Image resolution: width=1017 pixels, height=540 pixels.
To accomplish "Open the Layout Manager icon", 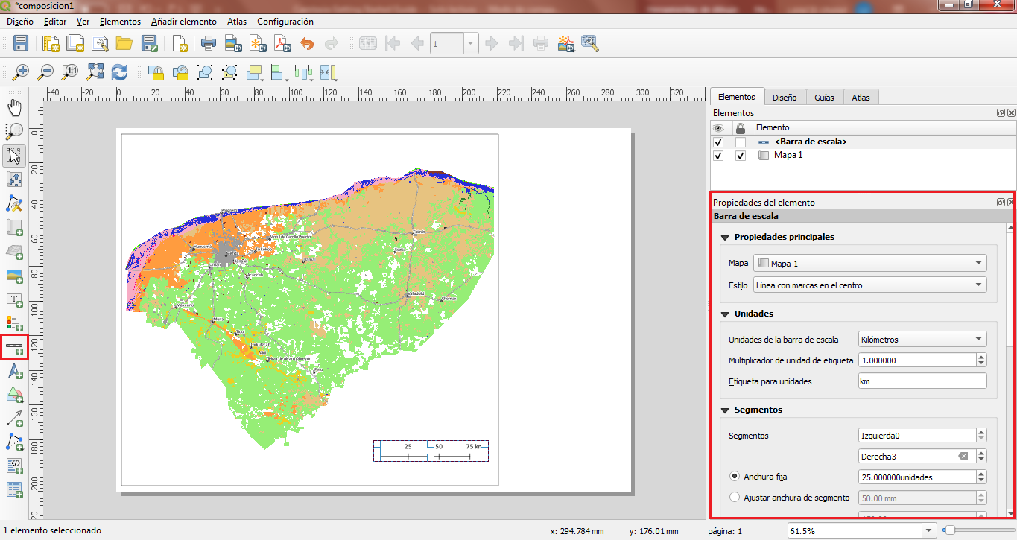I will pos(100,43).
